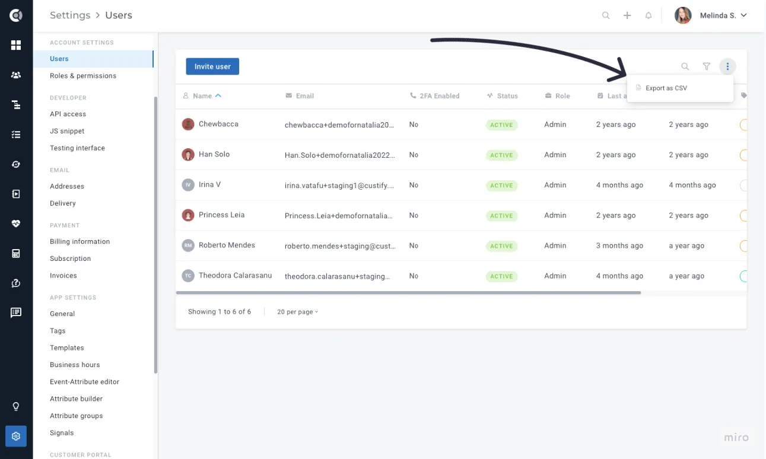Click the lightbulb icon in left rail
This screenshot has height=459, width=766.
(16, 406)
